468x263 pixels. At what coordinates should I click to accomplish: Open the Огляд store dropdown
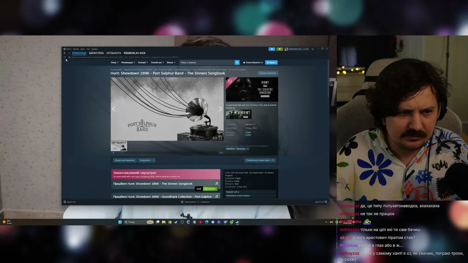point(114,62)
